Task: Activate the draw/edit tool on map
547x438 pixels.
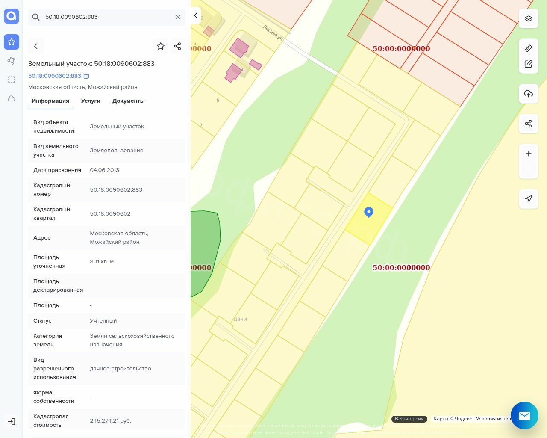Action: click(529, 64)
